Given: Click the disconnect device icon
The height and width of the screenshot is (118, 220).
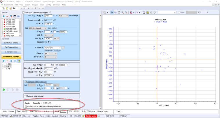Looking at the screenshot, I should point(11,16).
